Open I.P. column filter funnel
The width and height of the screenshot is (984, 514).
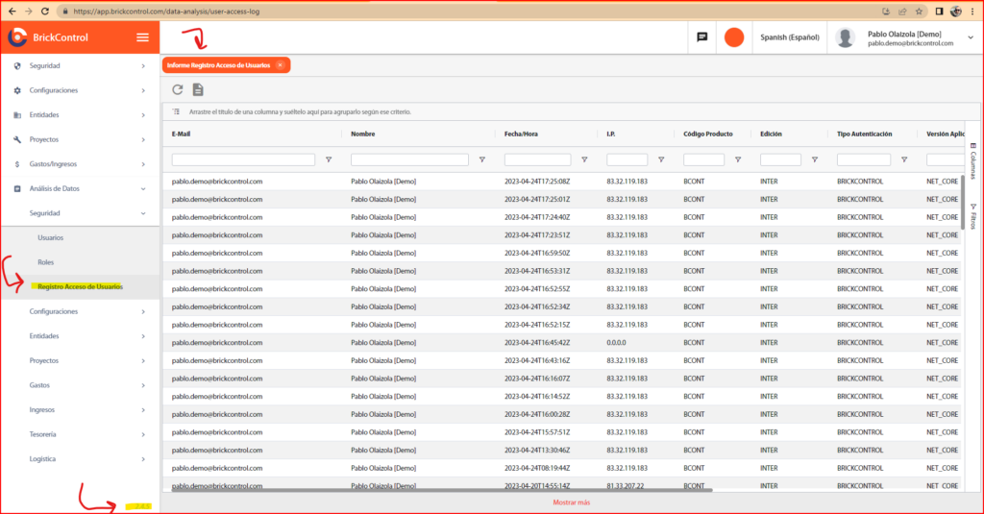pyautogui.click(x=661, y=160)
